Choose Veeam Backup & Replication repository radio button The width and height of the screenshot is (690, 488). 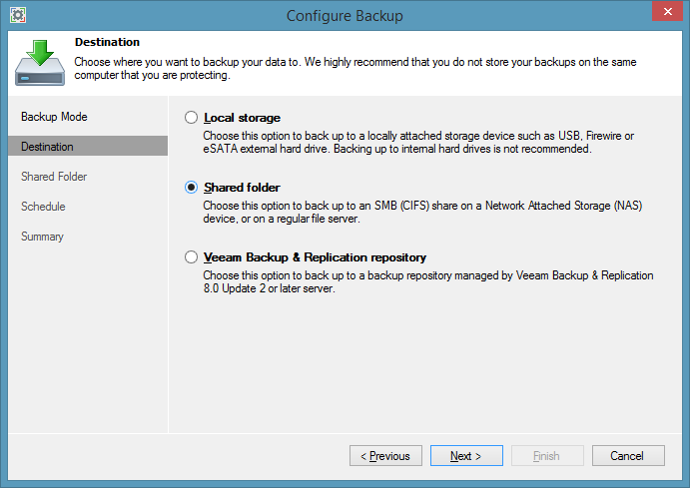pos(192,257)
